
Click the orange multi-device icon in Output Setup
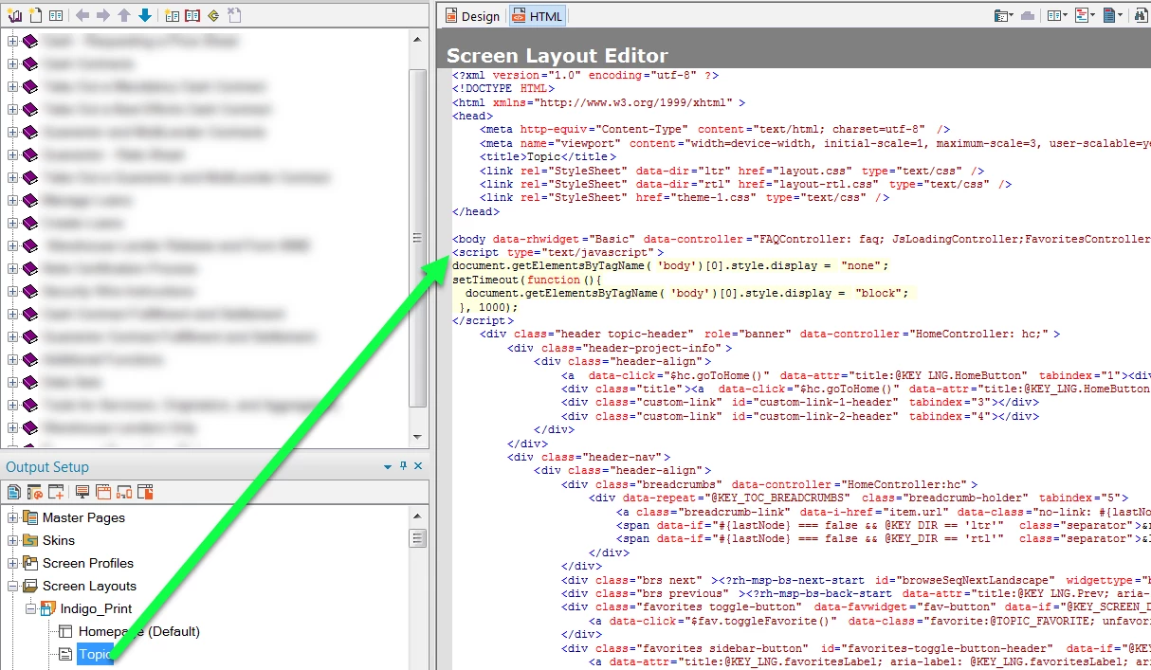[124, 492]
